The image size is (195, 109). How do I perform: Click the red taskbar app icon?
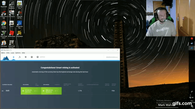(x=192, y=38)
